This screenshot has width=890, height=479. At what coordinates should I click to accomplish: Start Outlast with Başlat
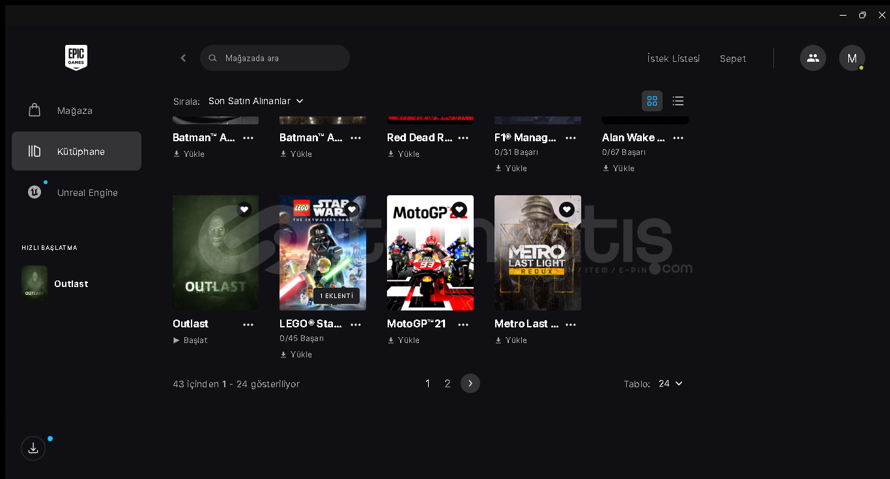(x=190, y=340)
